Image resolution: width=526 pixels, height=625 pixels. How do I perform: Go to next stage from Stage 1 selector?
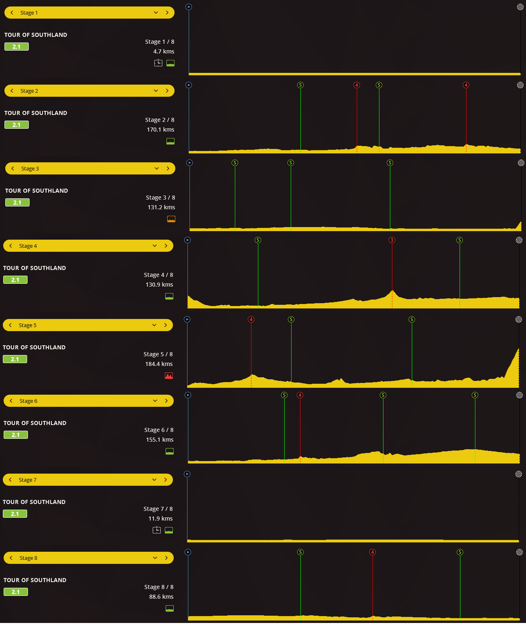click(167, 13)
